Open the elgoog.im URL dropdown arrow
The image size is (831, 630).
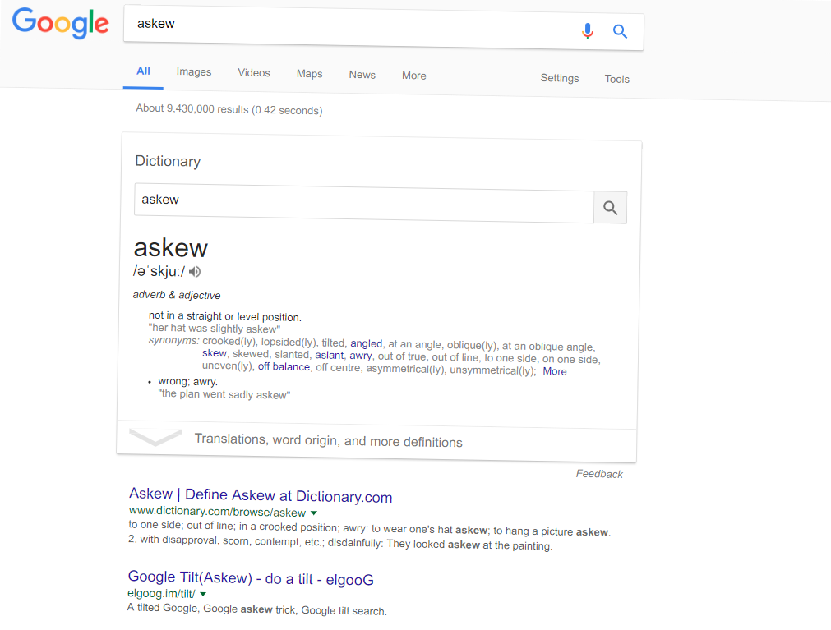(x=203, y=594)
